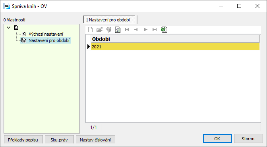Image resolution: width=267 pixels, height=147 pixels.
Task: Go to next record arrow
Action: pyautogui.click(x=145, y=30)
